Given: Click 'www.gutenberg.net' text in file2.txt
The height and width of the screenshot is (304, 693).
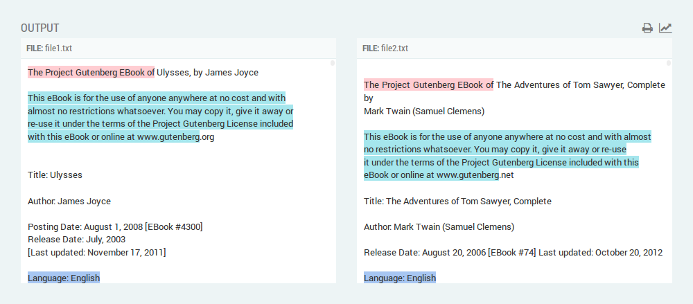Looking at the screenshot, I should click(475, 175).
